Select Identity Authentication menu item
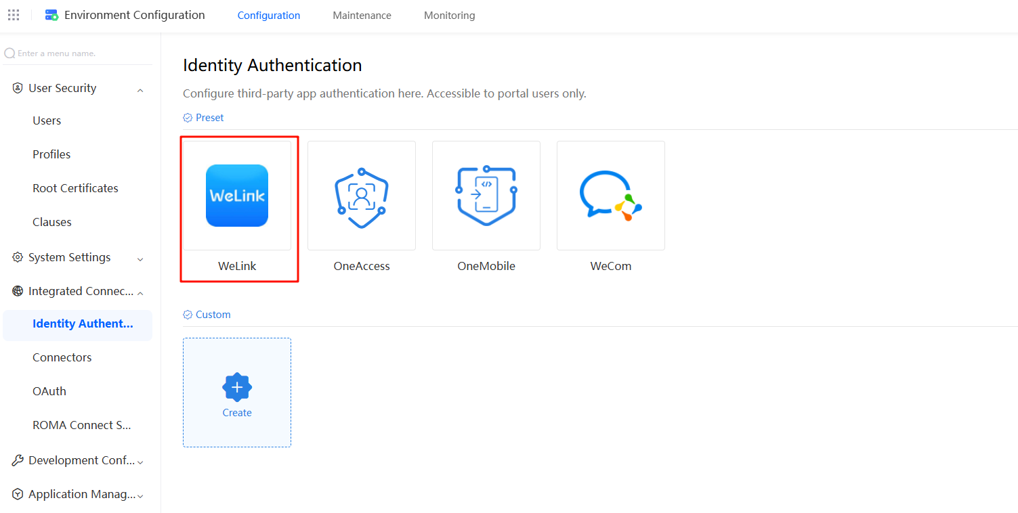The image size is (1018, 513). point(77,324)
